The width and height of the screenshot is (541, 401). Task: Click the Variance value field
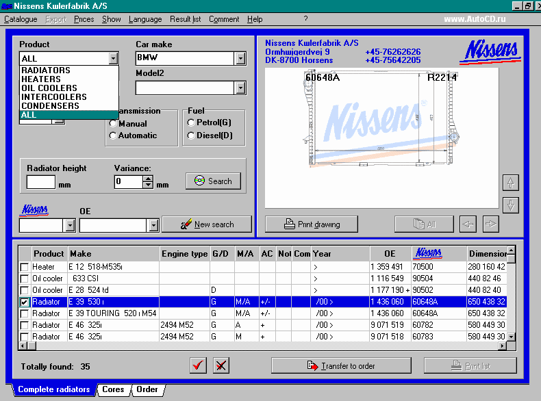[129, 182]
